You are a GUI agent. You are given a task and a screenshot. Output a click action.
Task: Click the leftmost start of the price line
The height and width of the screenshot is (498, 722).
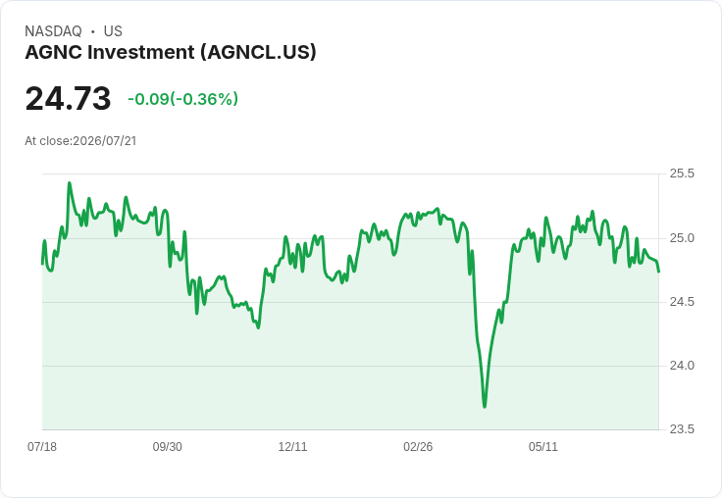pos(42,264)
